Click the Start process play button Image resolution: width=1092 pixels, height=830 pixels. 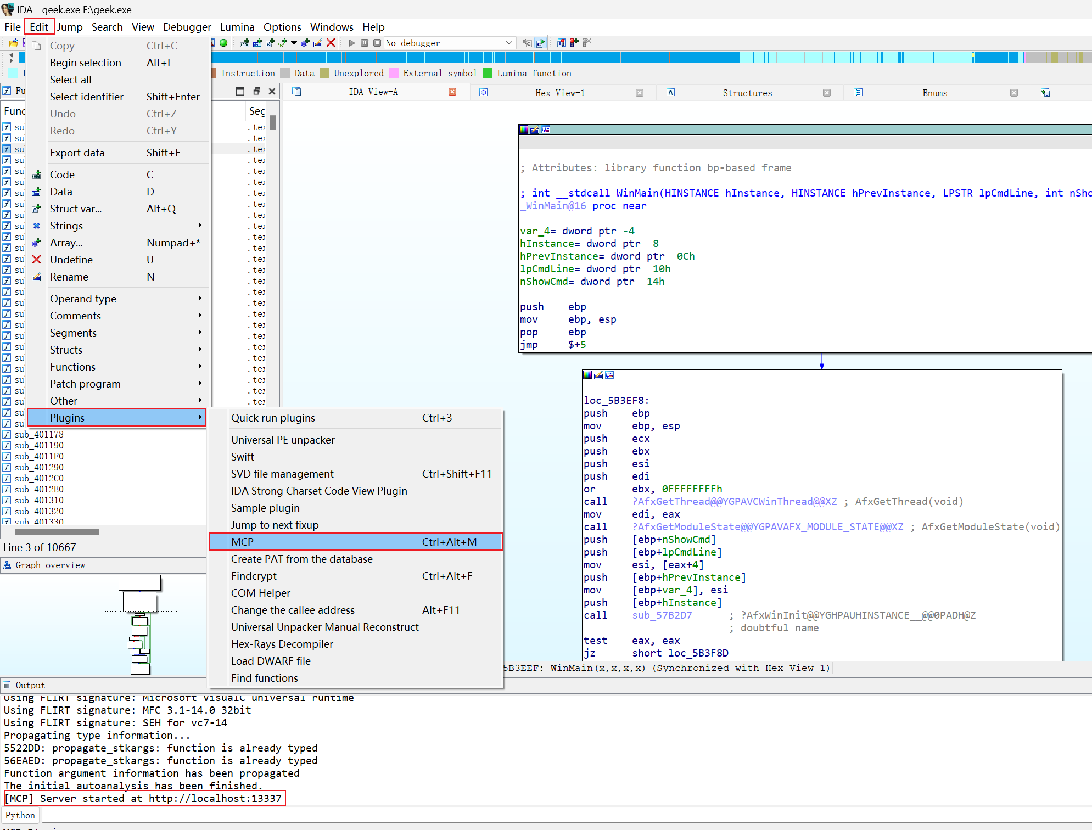tap(352, 43)
